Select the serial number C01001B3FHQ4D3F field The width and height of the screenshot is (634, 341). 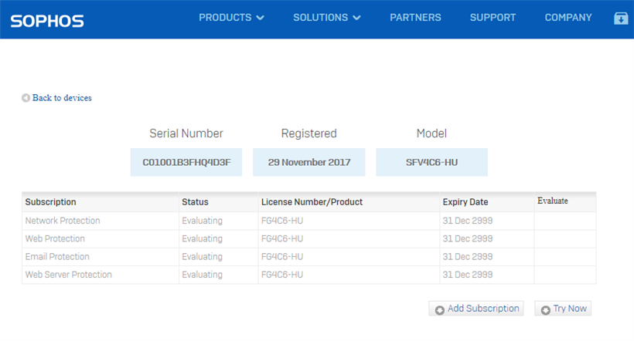click(186, 163)
